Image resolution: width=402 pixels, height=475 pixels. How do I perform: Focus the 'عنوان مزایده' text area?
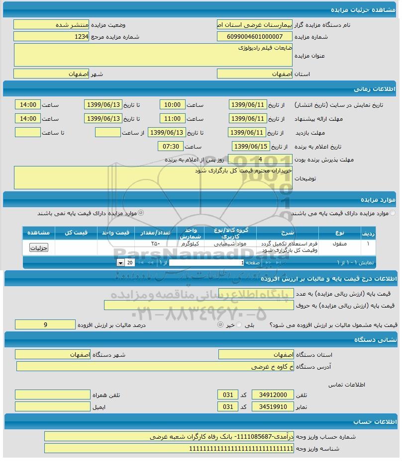153,55
